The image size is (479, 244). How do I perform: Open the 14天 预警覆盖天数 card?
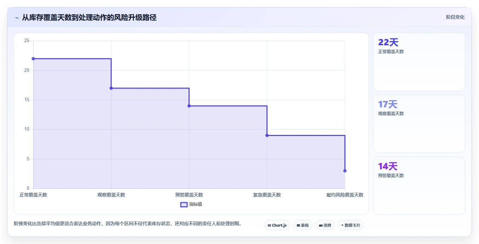point(419,186)
